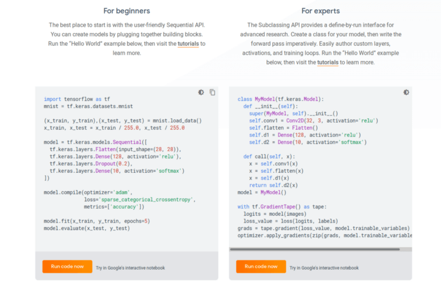This screenshot has height=283, width=441.
Task: Click the "def call(self, x):" line
Action: click(269, 157)
